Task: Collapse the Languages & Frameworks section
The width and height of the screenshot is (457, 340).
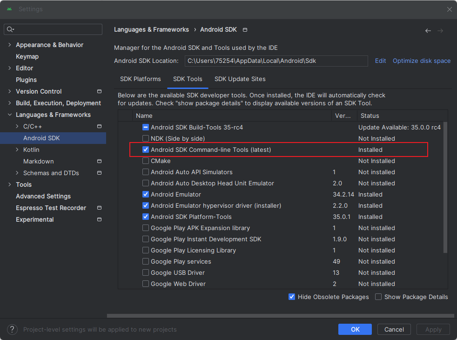Action: click(10, 115)
